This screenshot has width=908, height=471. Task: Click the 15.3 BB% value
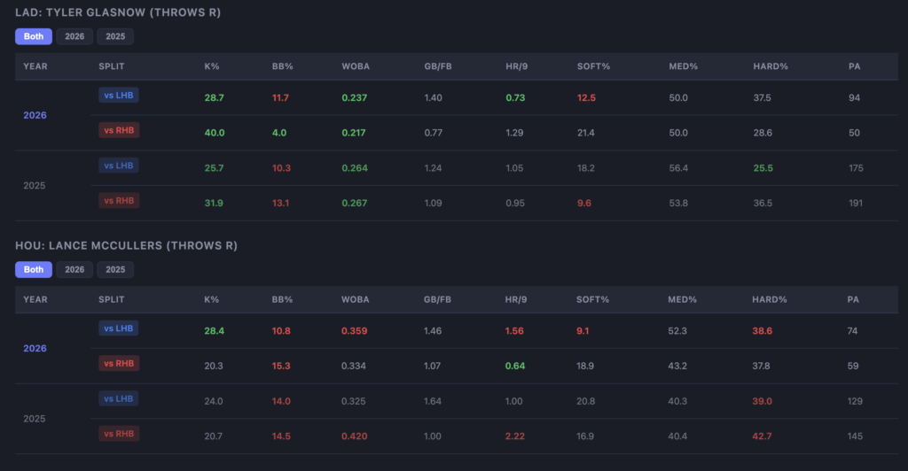(x=281, y=366)
